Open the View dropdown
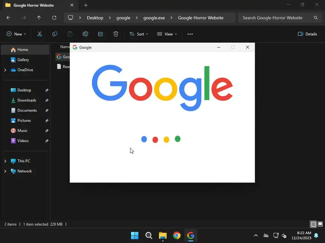The height and width of the screenshot is (243, 325). [x=167, y=34]
